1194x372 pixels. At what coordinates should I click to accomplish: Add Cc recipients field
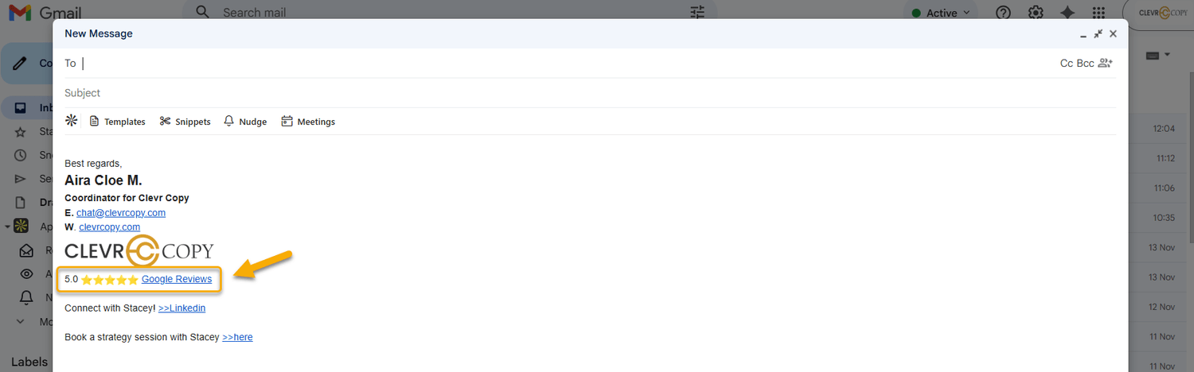coord(1067,63)
